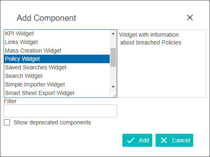Viewport: 210px width, 157px height.
Task: Click the X icon on Cancel button
Action: (x=164, y=140)
